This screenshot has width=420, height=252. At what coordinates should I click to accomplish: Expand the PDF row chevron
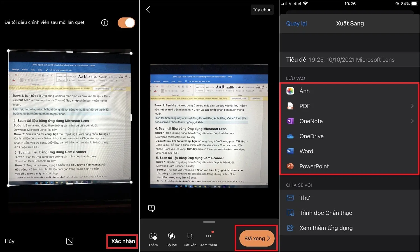pos(412,106)
